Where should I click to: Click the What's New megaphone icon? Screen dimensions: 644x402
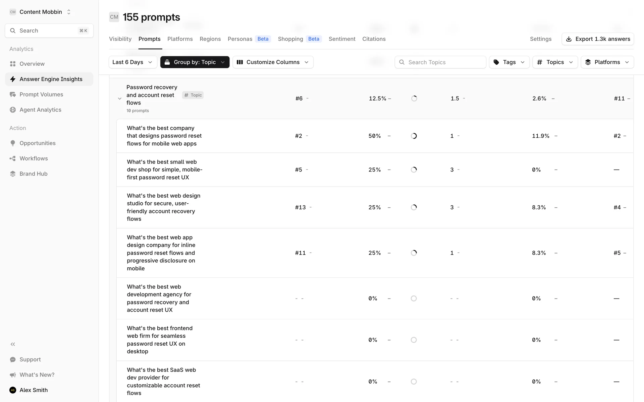(13, 375)
